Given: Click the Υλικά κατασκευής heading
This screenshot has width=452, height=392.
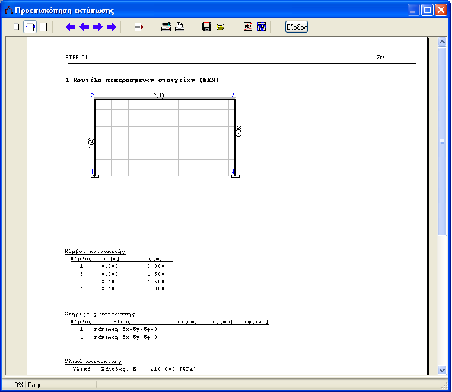Looking at the screenshot, I should point(93,361).
